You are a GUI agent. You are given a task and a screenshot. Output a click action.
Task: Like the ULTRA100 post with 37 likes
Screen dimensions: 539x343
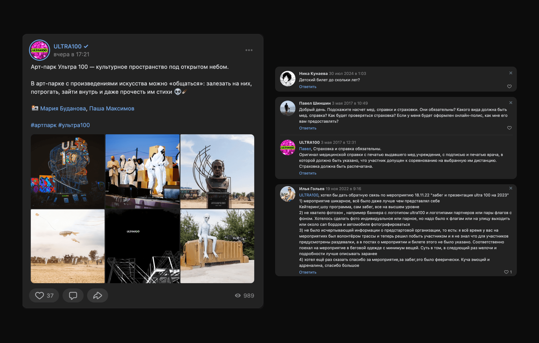[x=44, y=296]
